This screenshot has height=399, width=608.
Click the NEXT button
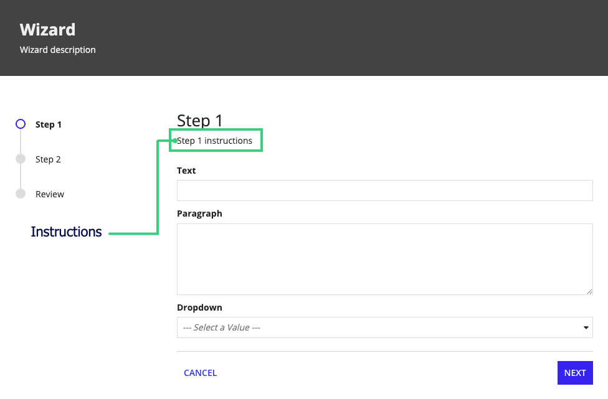575,373
